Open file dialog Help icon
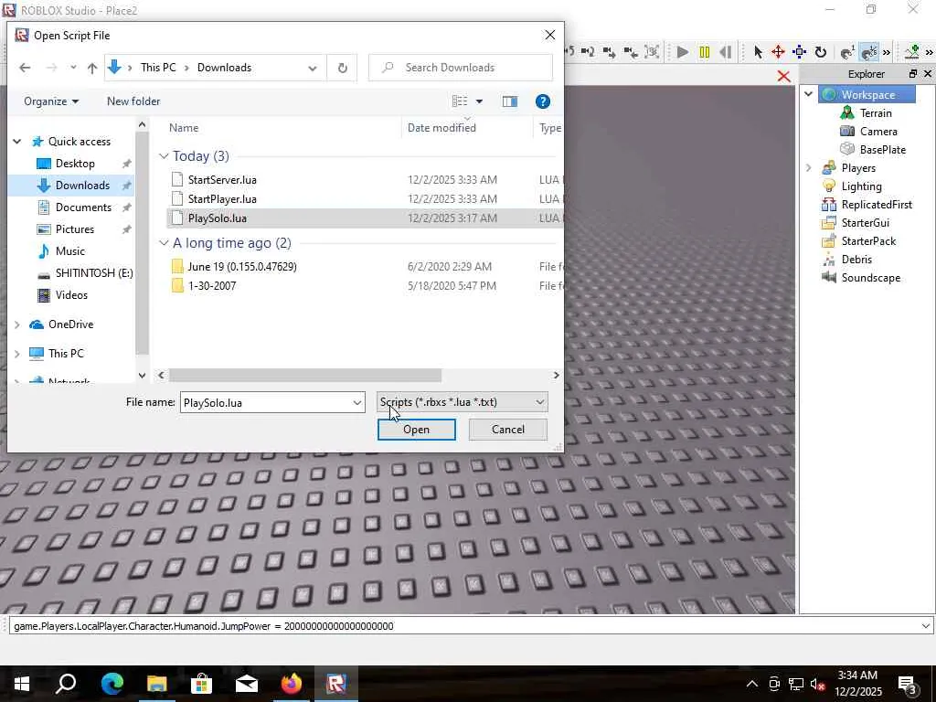Viewport: 936px width, 702px height. pos(543,102)
